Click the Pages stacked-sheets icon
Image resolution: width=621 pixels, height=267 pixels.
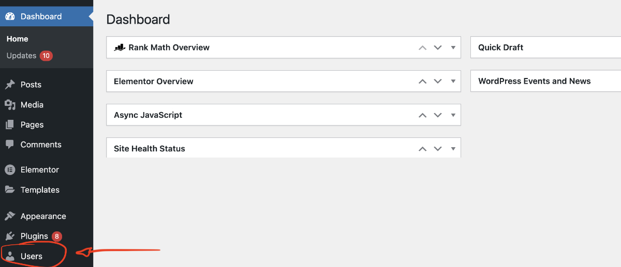(x=10, y=125)
